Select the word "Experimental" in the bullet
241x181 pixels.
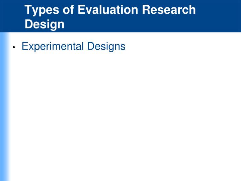pyautogui.click(x=53, y=47)
